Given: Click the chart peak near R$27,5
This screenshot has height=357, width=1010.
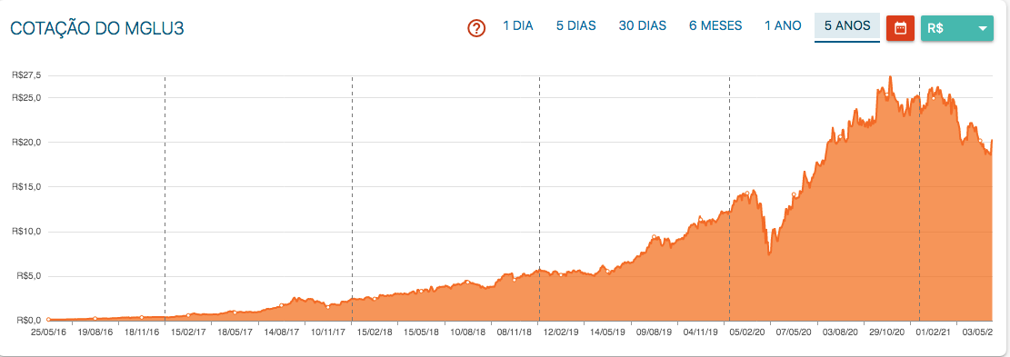Looking at the screenshot, I should (890, 77).
